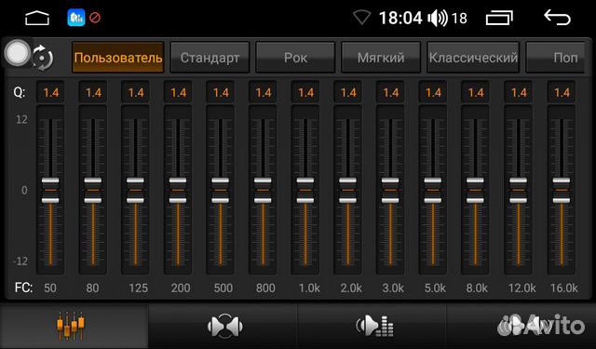
Task: Select the Пользователь preset
Action: tap(118, 58)
